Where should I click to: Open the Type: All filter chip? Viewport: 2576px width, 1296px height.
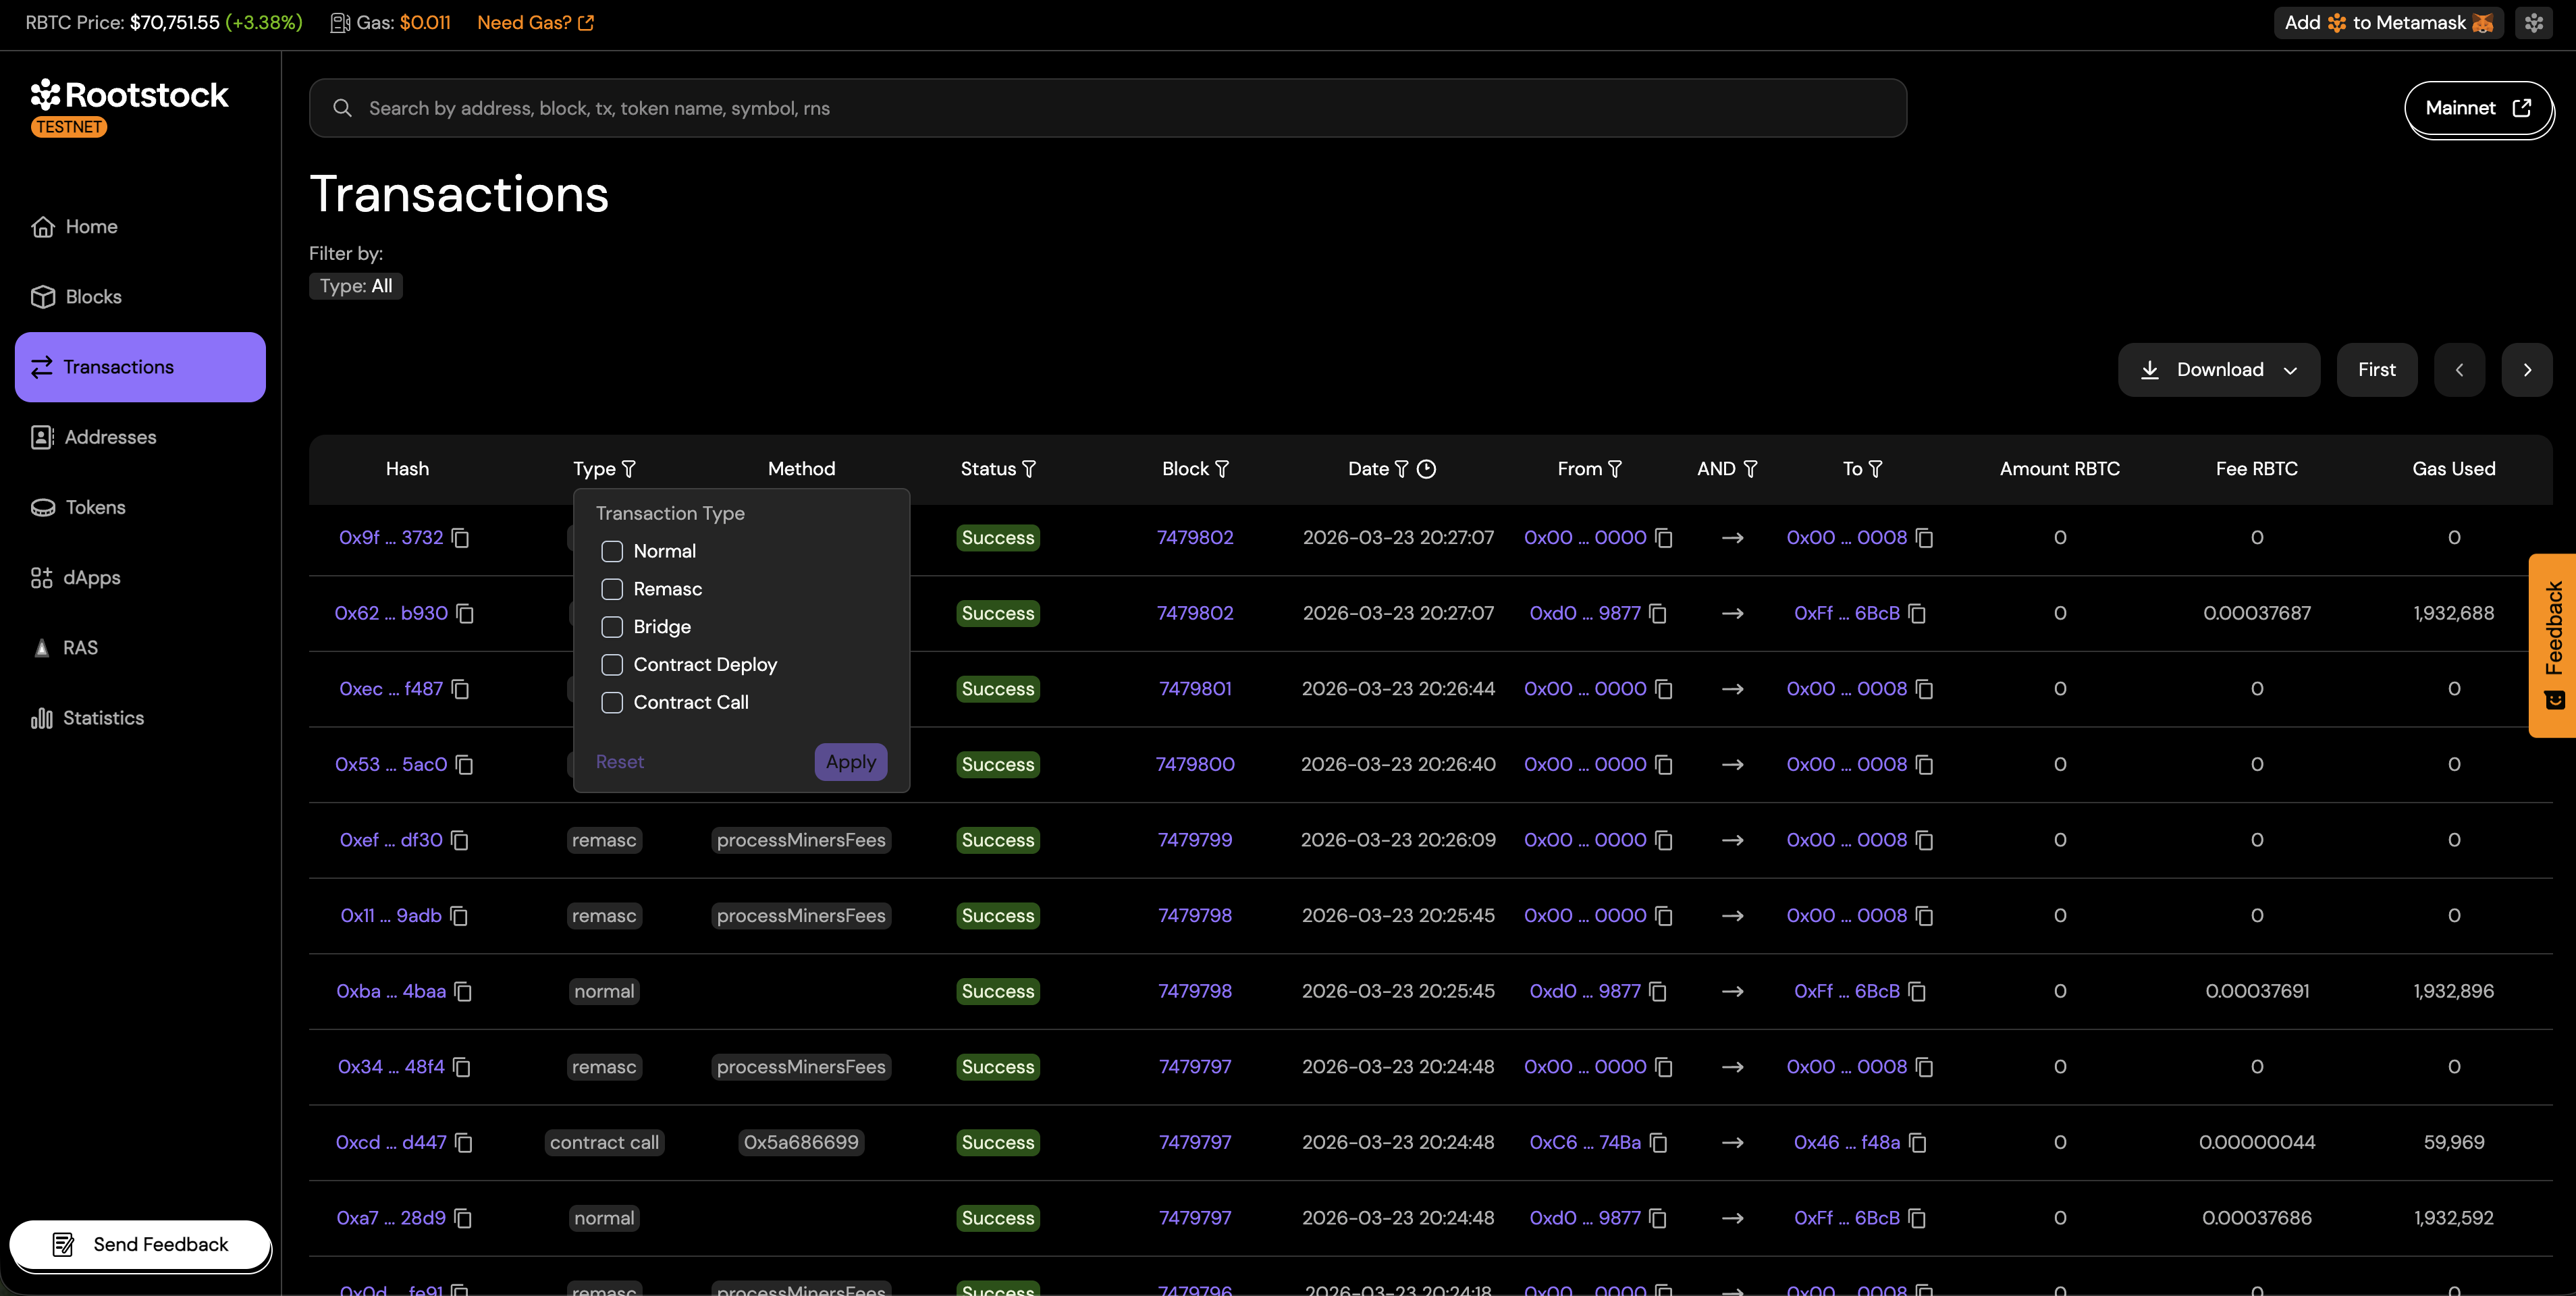355,286
